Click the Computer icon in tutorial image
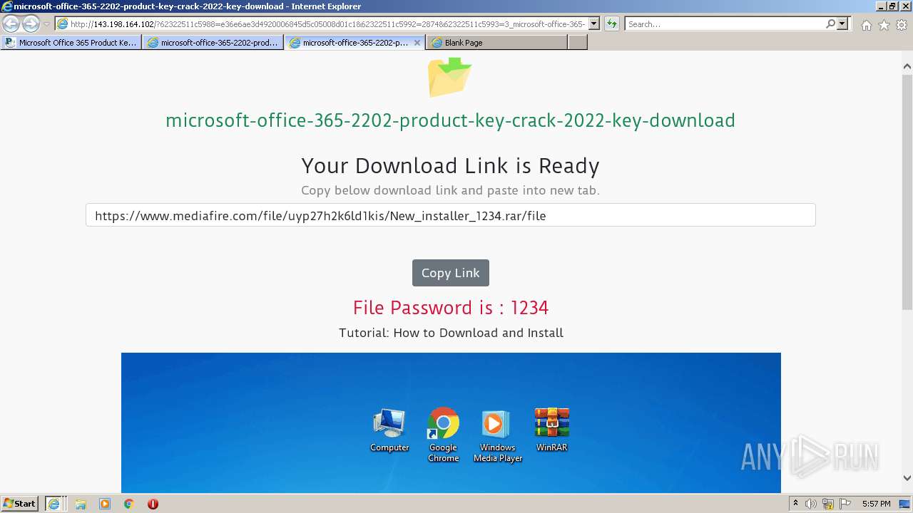This screenshot has height=513, width=913. click(389, 430)
